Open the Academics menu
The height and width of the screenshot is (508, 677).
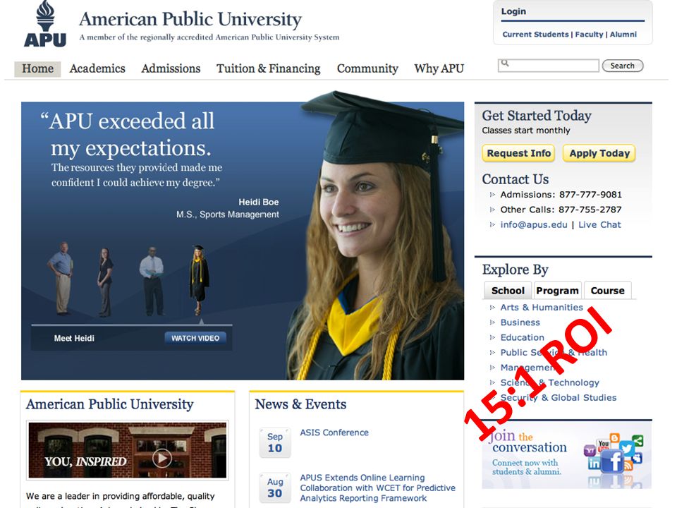point(97,68)
